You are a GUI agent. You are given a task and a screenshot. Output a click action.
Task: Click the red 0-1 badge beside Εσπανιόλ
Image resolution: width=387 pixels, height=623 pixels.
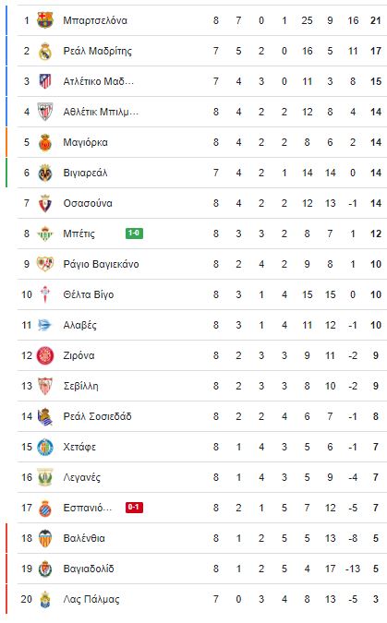click(x=134, y=508)
